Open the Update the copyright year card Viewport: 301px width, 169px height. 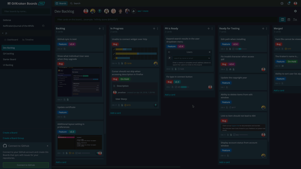tap(243, 82)
